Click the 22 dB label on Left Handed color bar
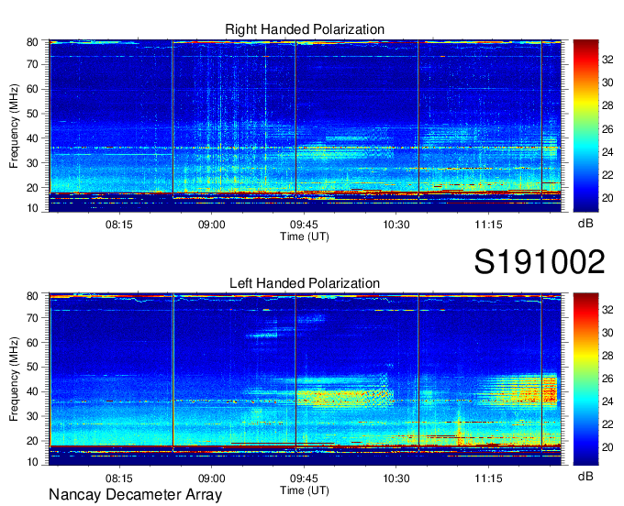This screenshot has width=624, height=506. point(607,424)
